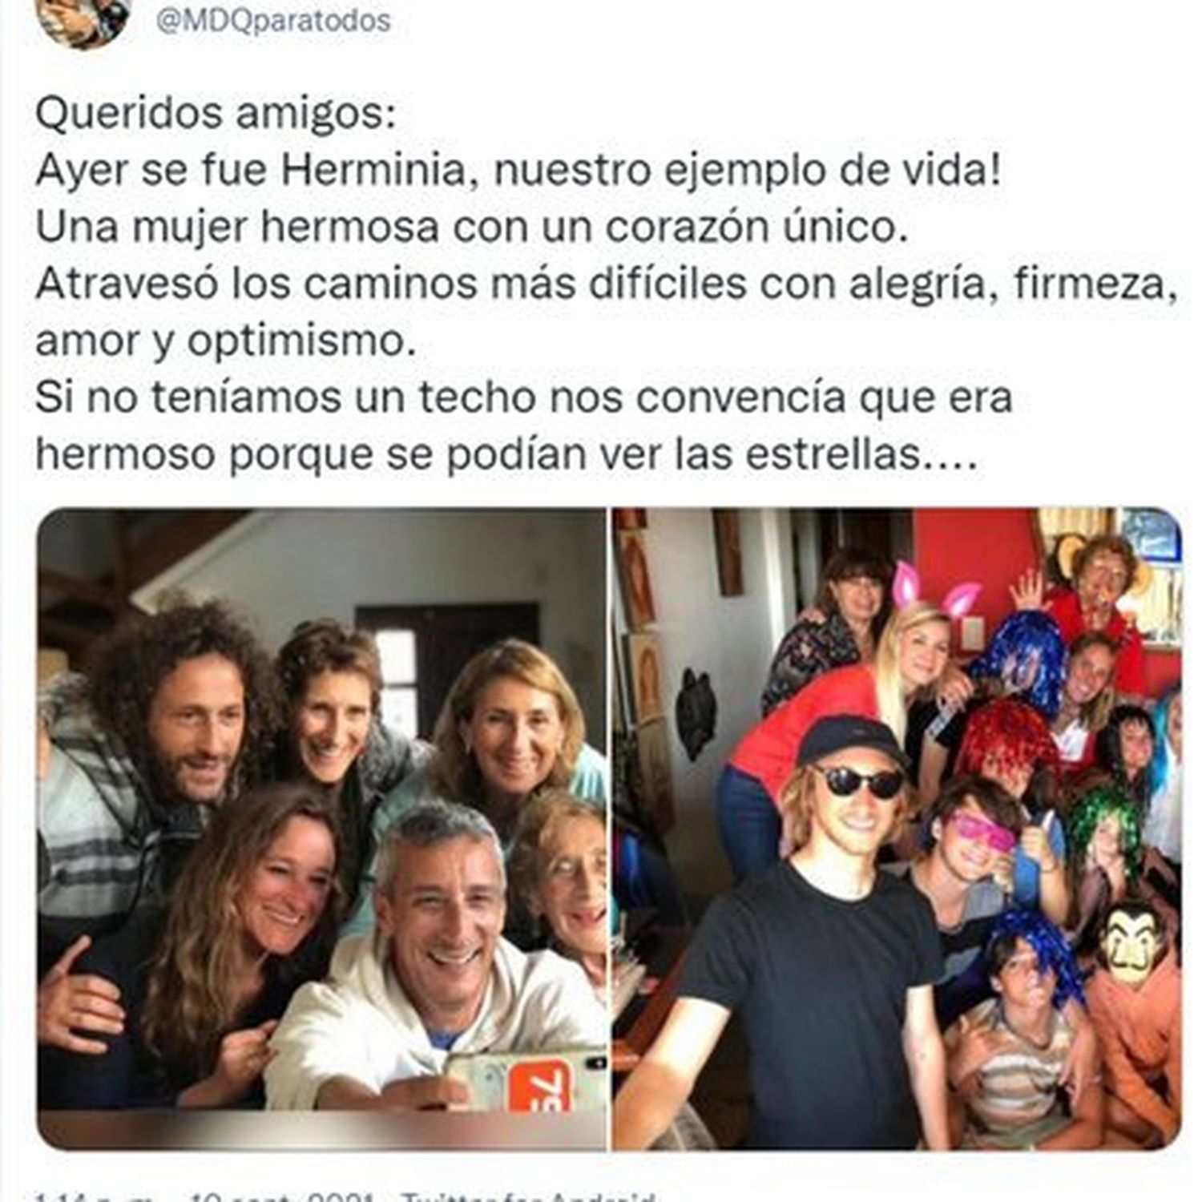Click the 'Ayer se fue Herminia' sentence
Screen dimensions: 1202x1202
point(518,171)
